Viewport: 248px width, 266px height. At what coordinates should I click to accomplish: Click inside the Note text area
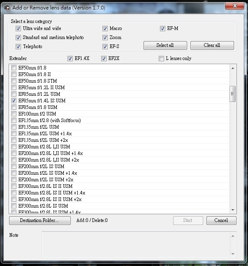(136, 245)
